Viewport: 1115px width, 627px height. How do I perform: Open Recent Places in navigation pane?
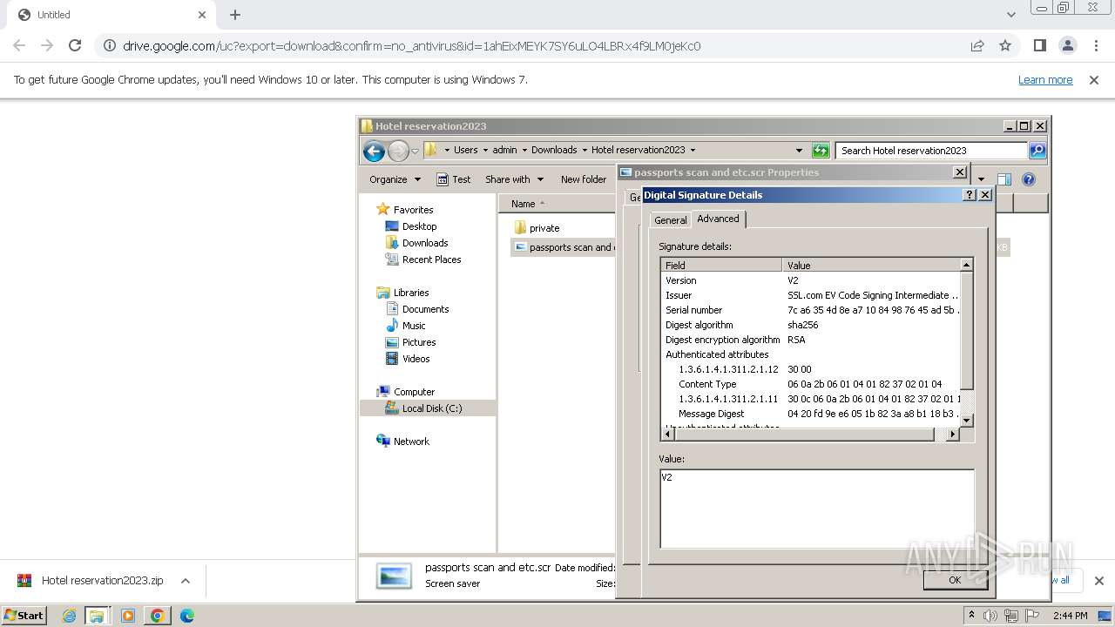[431, 260]
